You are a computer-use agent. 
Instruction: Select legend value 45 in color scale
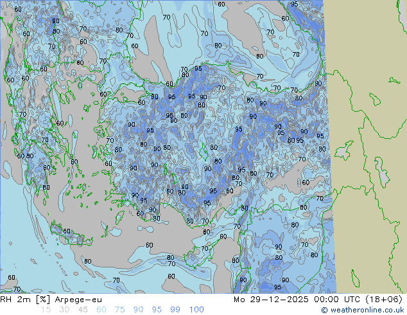83,310
